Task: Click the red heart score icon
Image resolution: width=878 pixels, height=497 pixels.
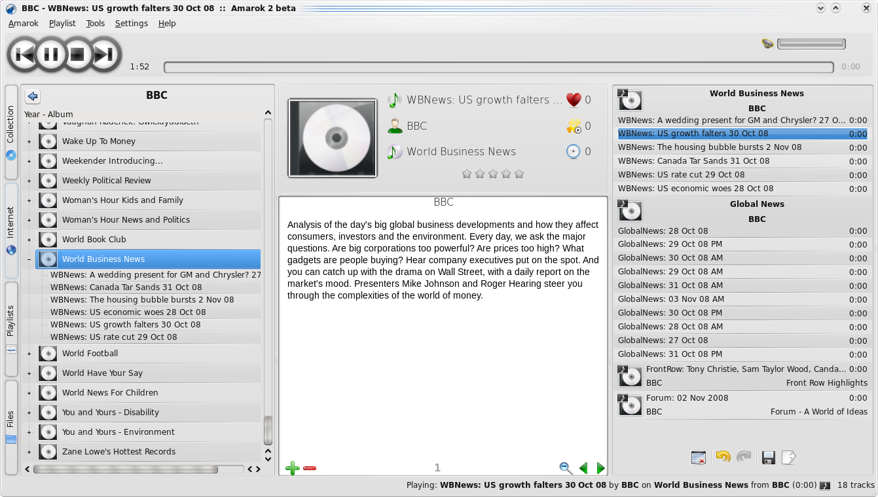Action: point(574,100)
